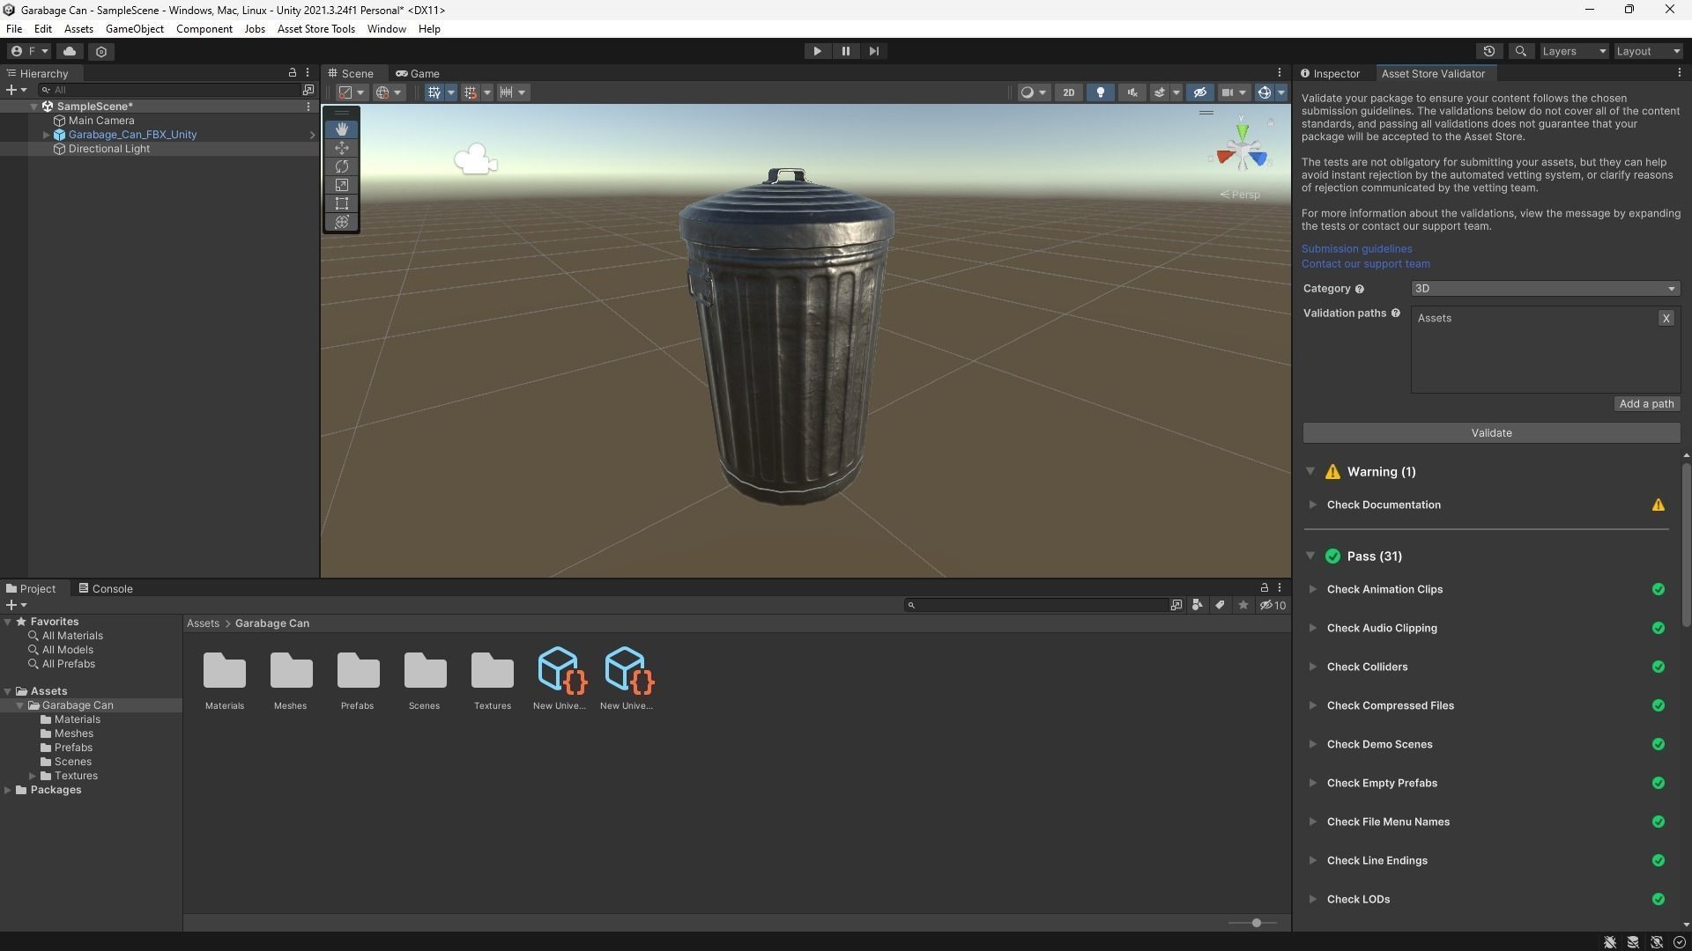Open the account dropdown icon
The height and width of the screenshot is (951, 1692).
click(30, 51)
